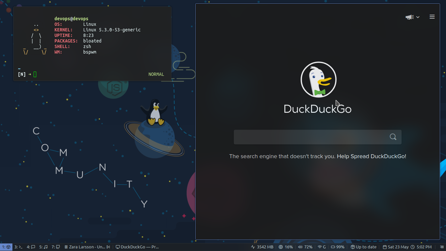Open the status bar menu icon
This screenshot has height=251, width=446.
[x=442, y=247]
